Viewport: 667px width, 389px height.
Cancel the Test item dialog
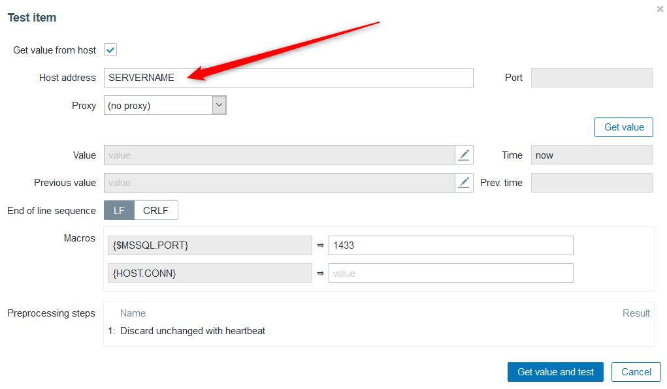636,372
